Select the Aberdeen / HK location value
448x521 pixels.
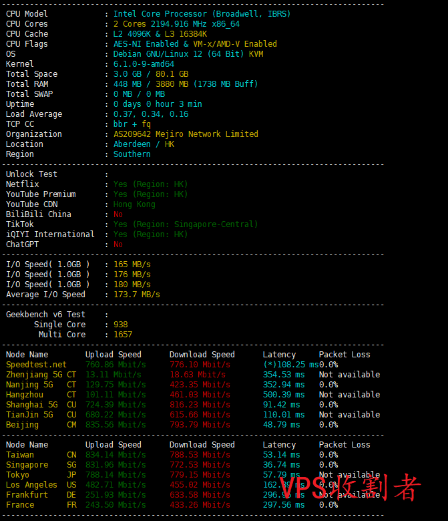click(x=144, y=144)
